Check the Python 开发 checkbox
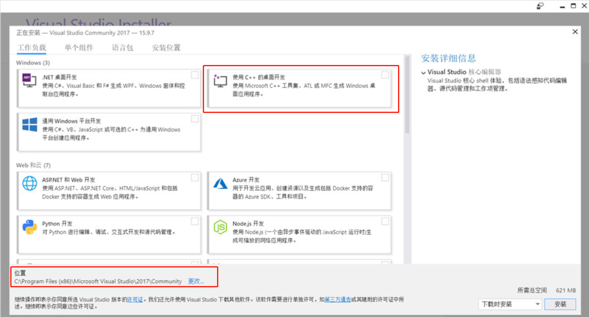 [x=195, y=221]
